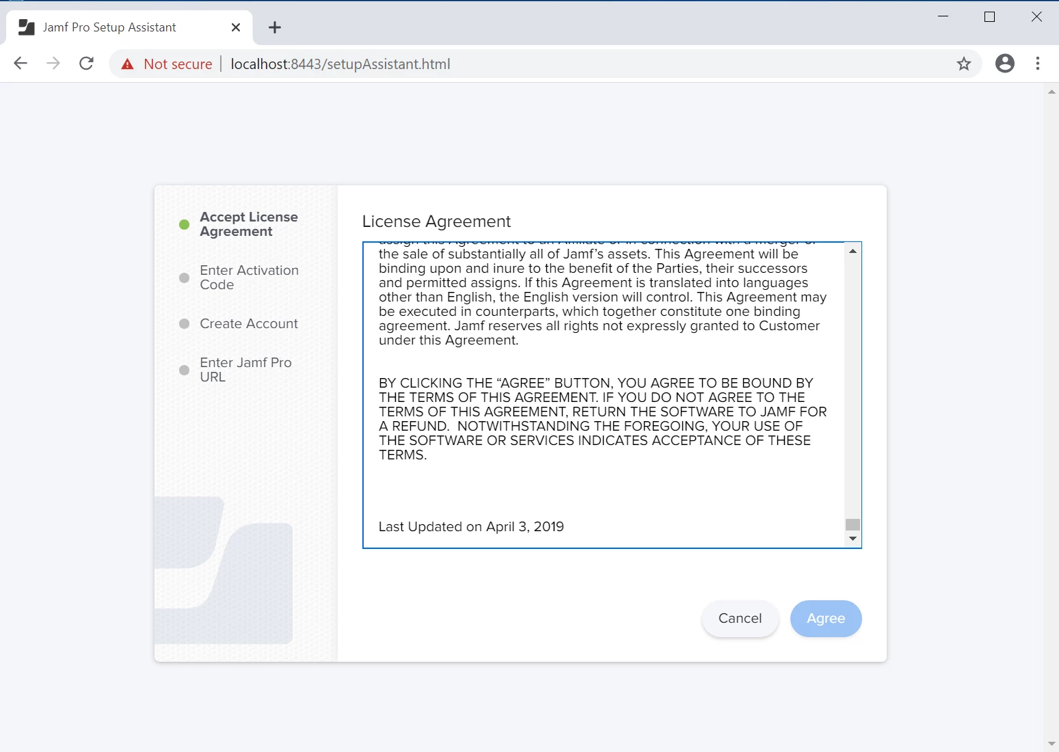Select Accept License Agreement step

(x=248, y=224)
